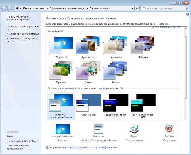Open Изменение указателей мыши

tap(23, 34)
